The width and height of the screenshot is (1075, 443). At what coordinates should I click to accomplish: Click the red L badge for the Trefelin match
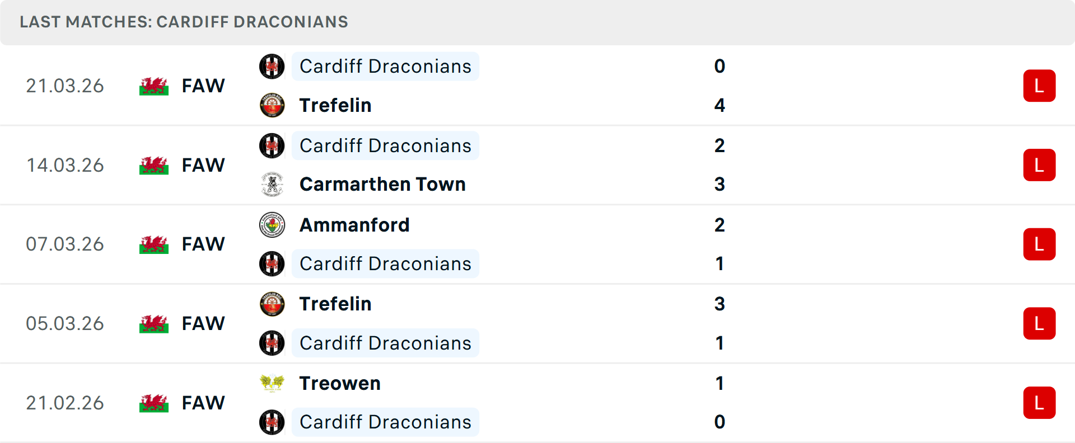point(1040,86)
